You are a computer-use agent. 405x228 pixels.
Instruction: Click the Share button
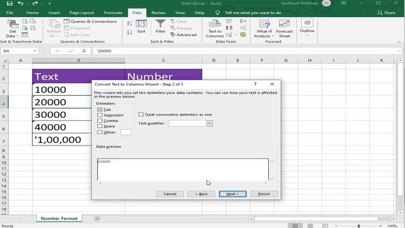point(386,13)
